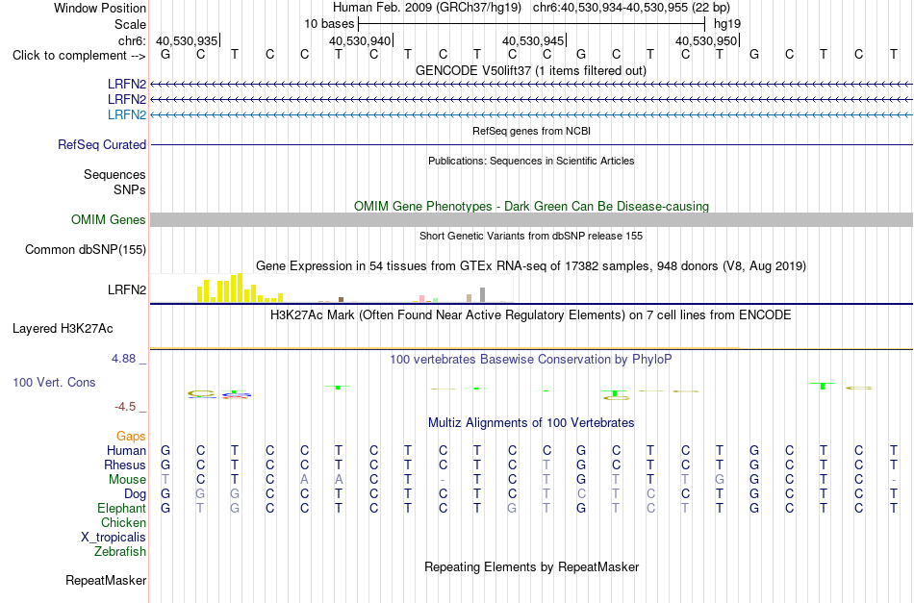Click the -4.5 PhyloP lower limit value

[125, 407]
